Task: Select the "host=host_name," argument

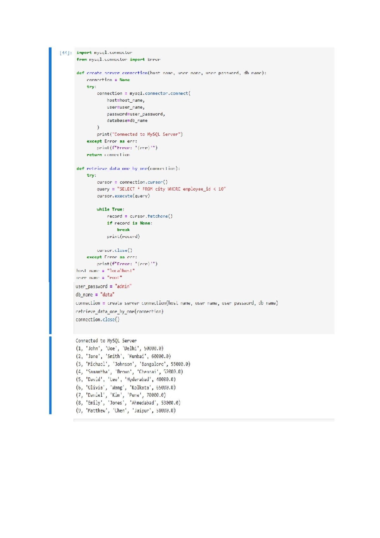Action: (126, 100)
